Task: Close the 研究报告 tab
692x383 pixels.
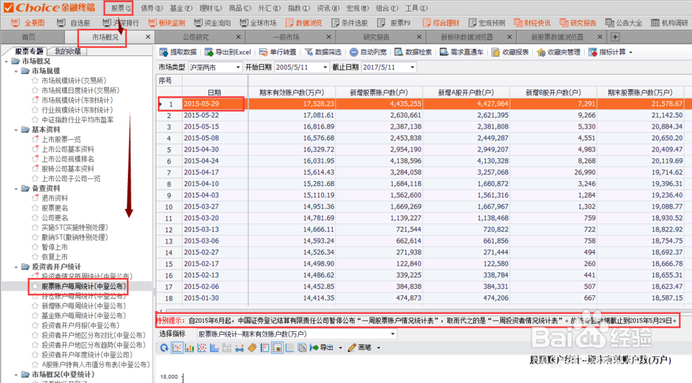Action: [419, 37]
